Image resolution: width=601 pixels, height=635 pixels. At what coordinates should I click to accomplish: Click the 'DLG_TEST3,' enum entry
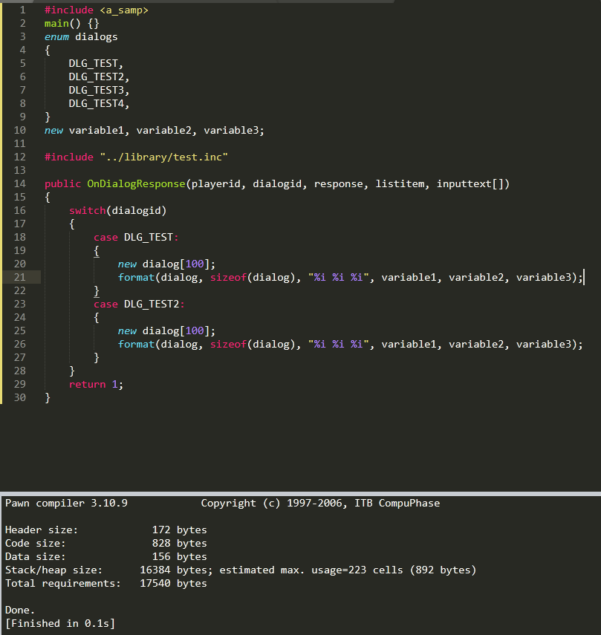click(99, 91)
